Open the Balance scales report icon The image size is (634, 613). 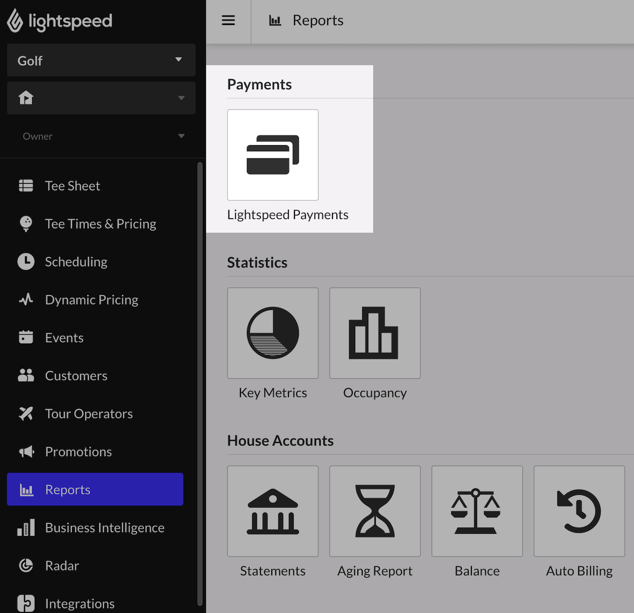(x=477, y=511)
